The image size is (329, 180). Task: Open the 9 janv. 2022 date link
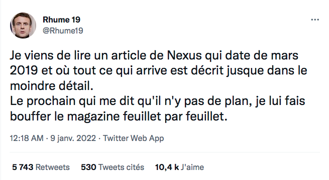coord(73,138)
